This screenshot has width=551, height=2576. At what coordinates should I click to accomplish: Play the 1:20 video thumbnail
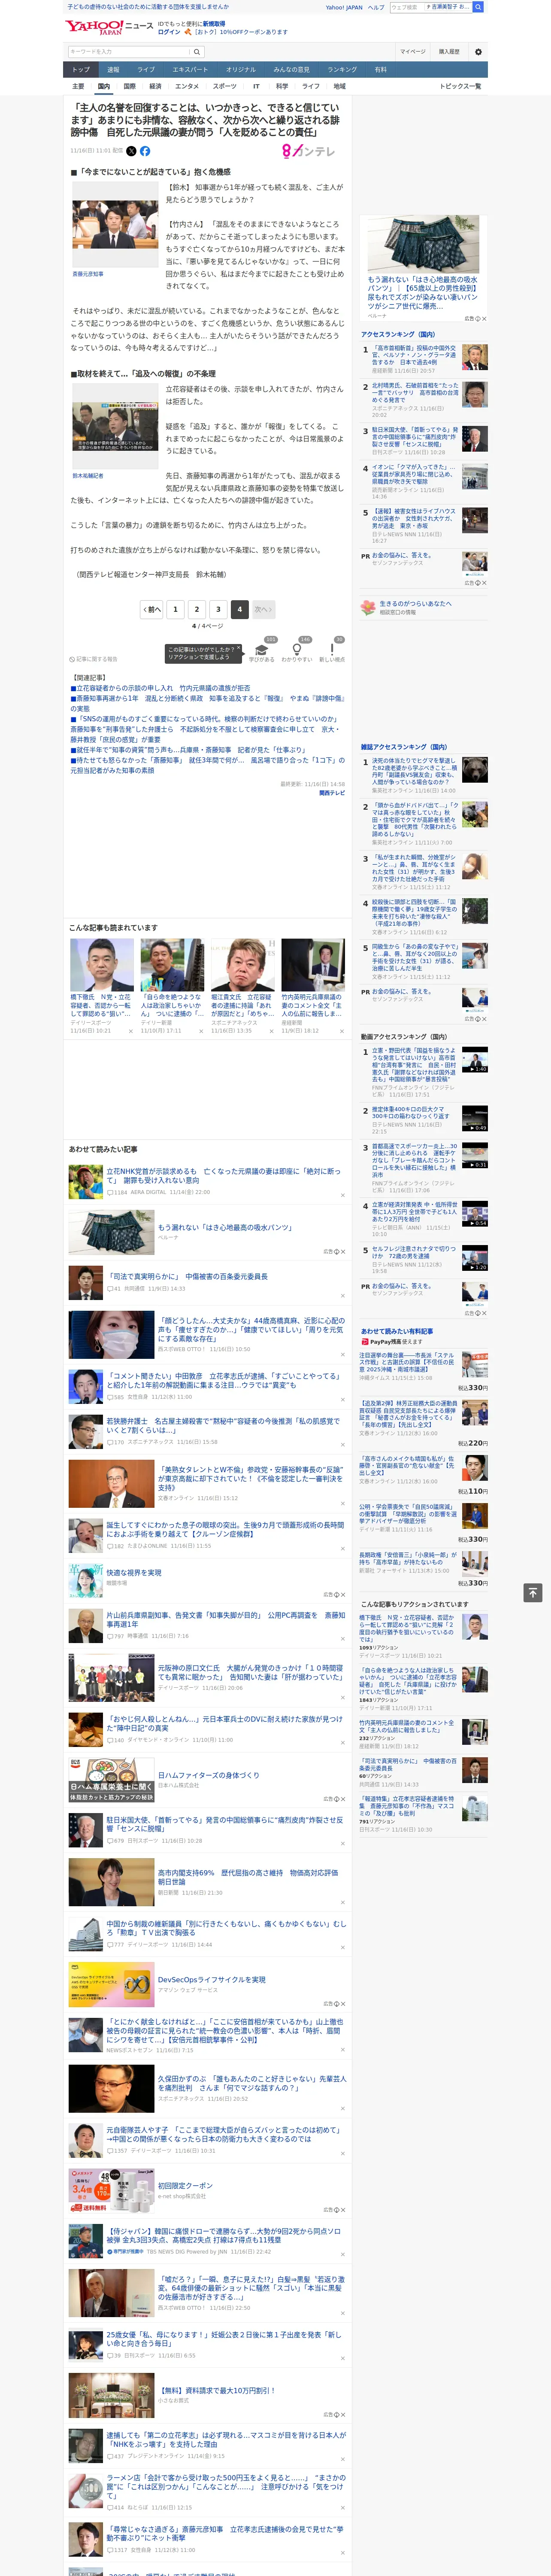[475, 1258]
